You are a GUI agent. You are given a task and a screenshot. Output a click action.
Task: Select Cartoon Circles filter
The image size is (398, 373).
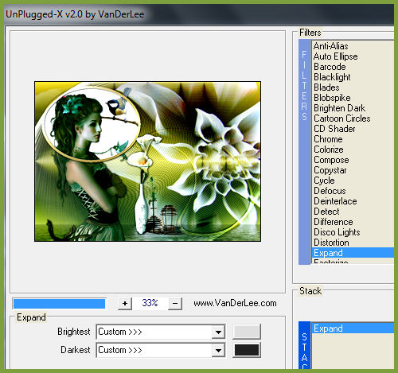coord(353,119)
